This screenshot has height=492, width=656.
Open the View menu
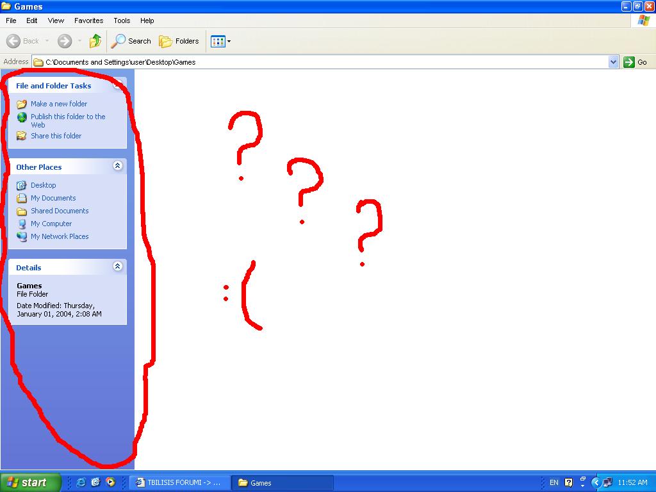pyautogui.click(x=56, y=20)
